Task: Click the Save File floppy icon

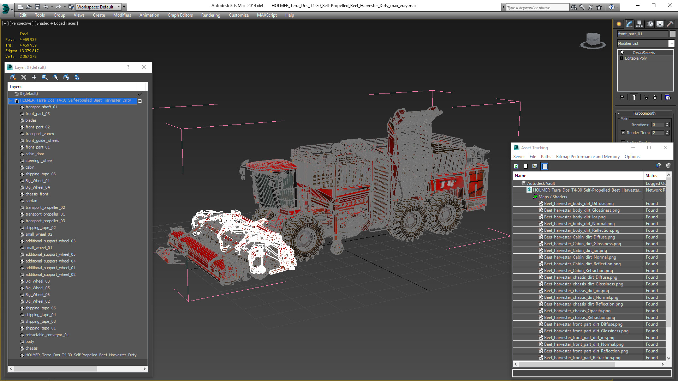Action: coord(37,7)
